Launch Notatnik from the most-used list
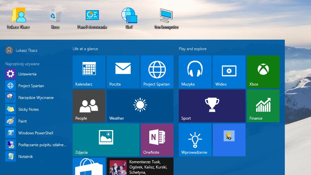 pyautogui.click(x=36, y=157)
